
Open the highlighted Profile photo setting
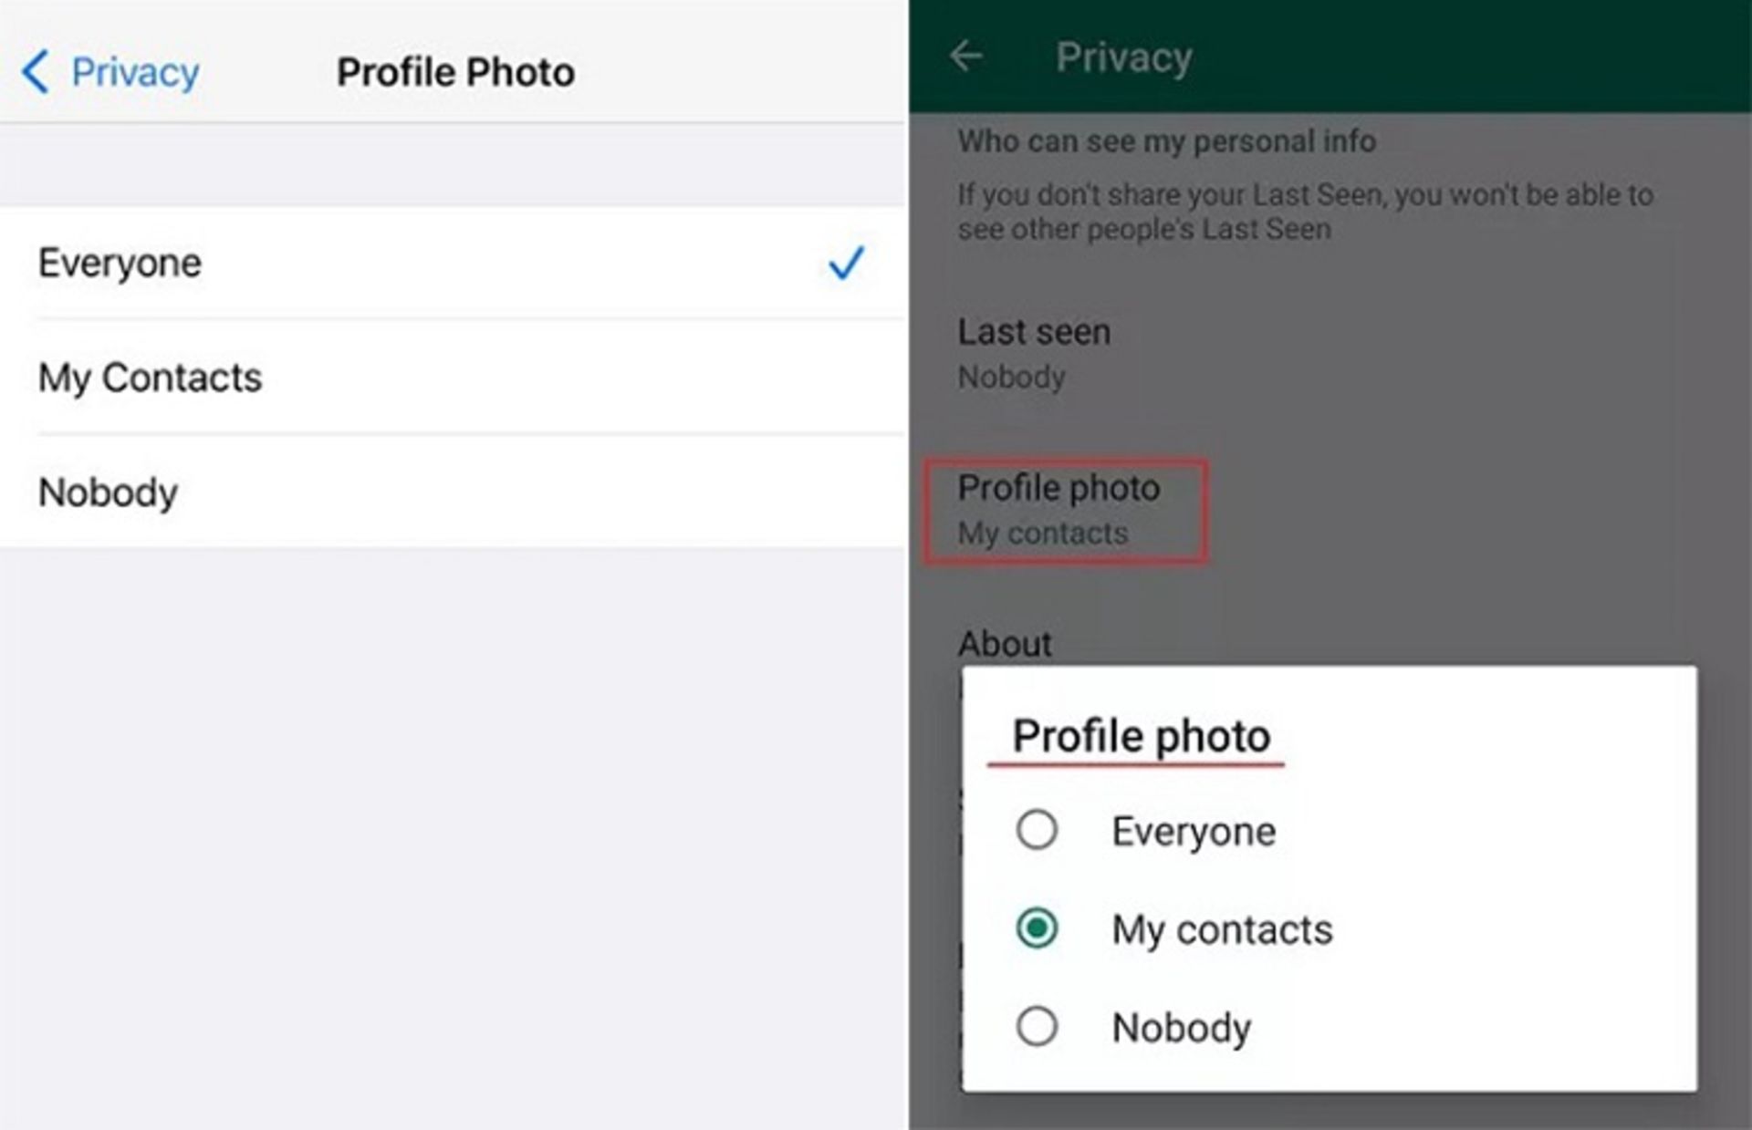click(1065, 510)
